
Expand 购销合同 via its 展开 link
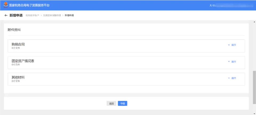tap(234, 45)
